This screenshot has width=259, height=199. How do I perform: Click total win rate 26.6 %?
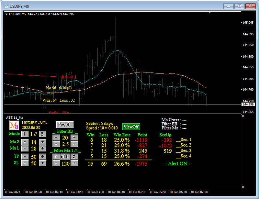[122, 164]
